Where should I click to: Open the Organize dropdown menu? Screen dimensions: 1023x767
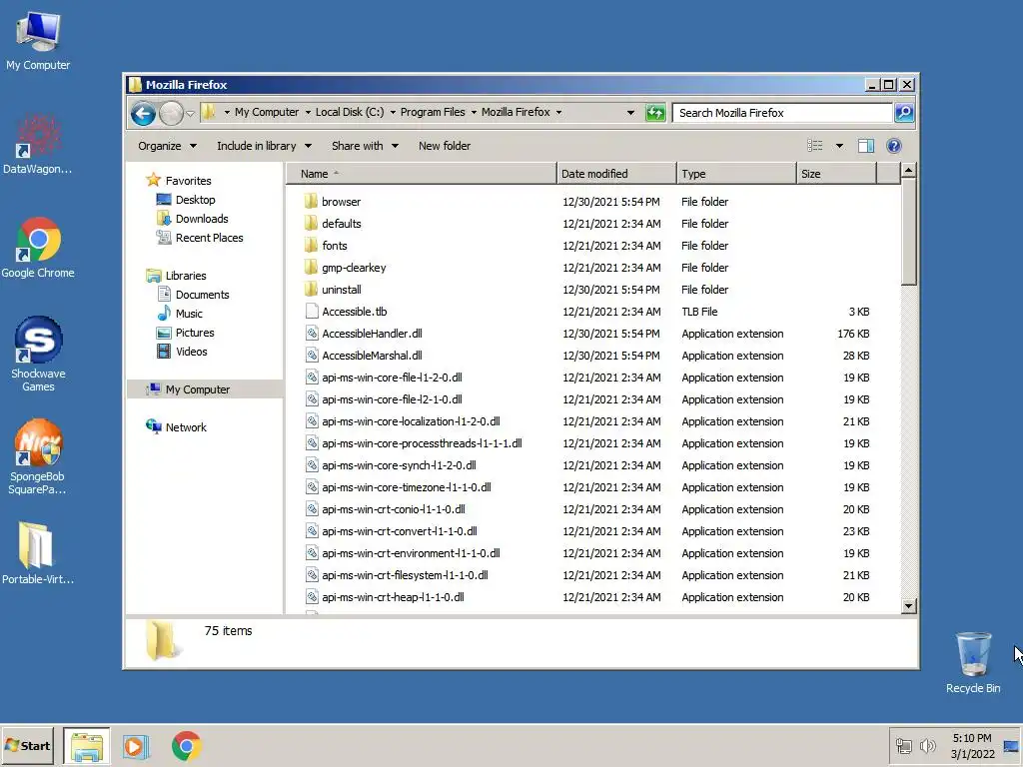point(167,146)
